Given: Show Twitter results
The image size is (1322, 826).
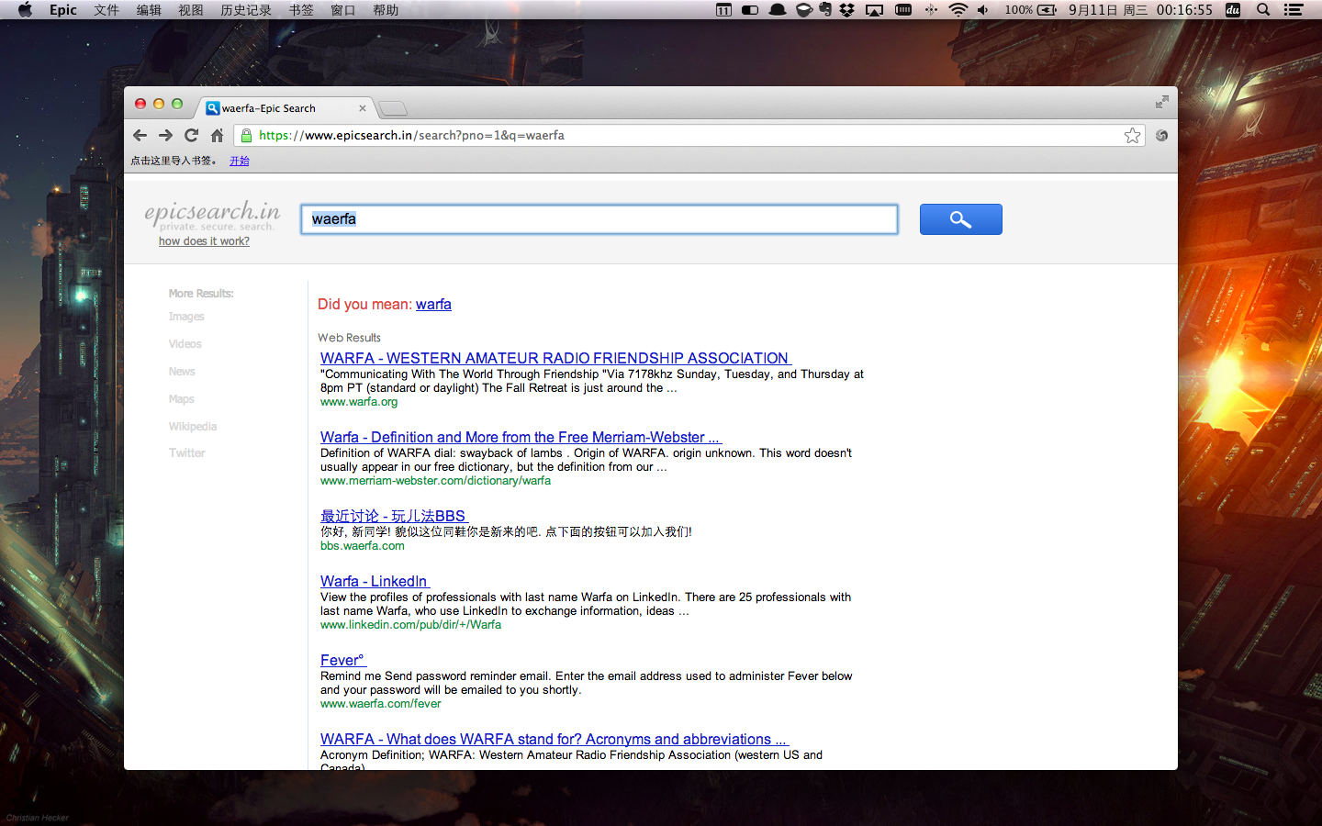Looking at the screenshot, I should click(187, 453).
